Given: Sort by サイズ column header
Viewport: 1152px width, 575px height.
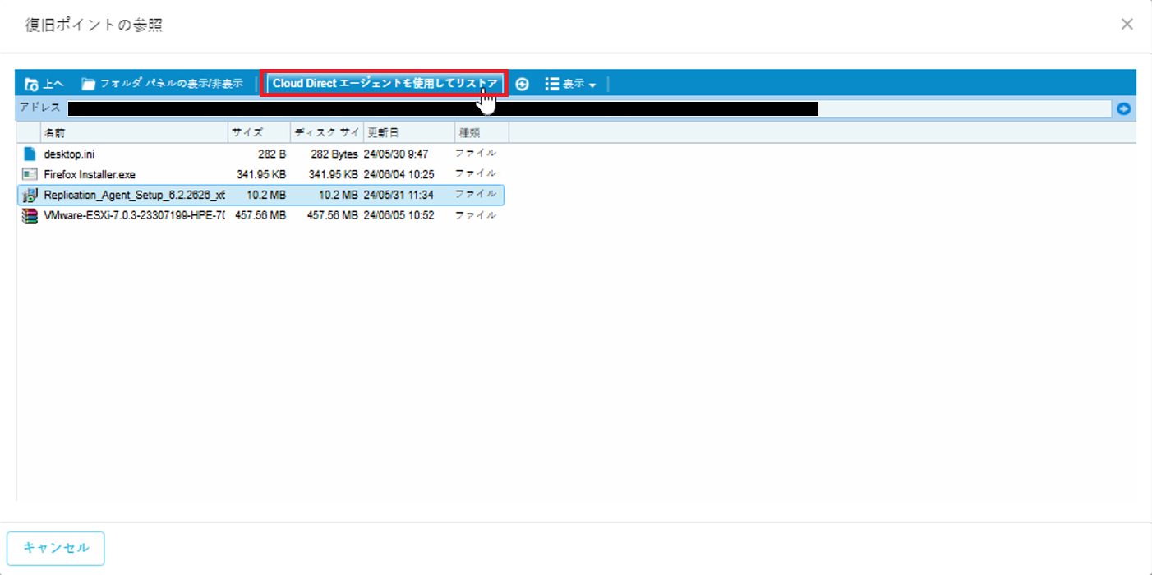Looking at the screenshot, I should (259, 132).
